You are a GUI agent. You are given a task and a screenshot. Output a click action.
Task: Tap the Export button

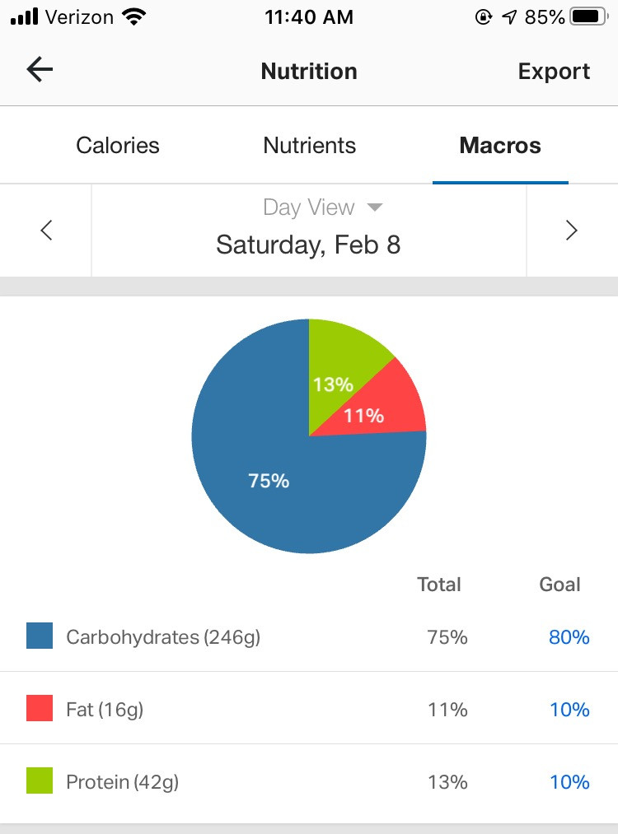click(x=554, y=72)
